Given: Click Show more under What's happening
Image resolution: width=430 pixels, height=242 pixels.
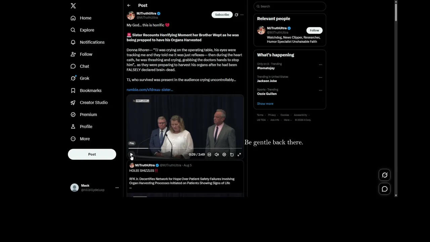Looking at the screenshot, I should coord(265,104).
